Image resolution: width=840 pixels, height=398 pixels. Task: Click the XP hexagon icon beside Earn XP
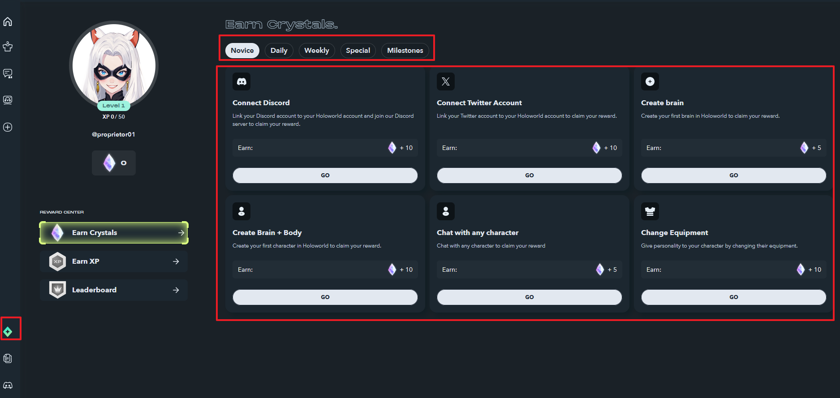tap(57, 261)
